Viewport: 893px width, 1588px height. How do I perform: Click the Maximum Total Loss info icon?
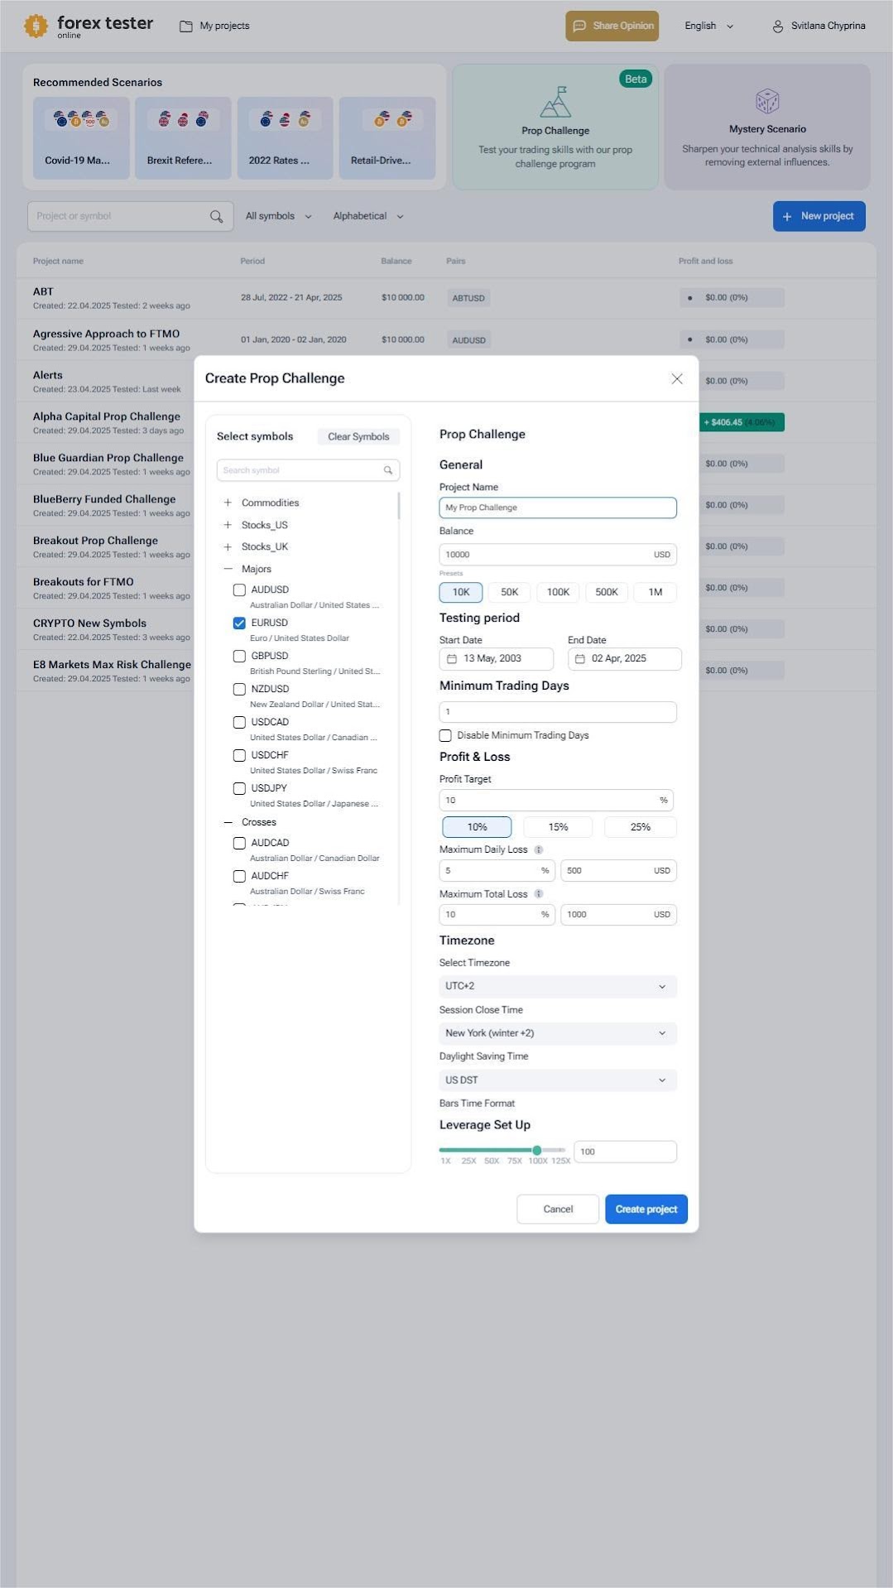[539, 894]
